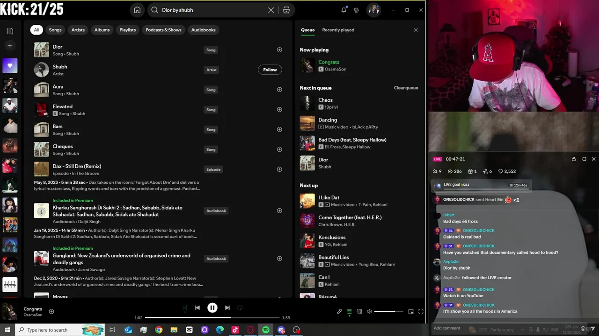
Task: Open TikTok app from the taskbar
Action: [235, 330]
